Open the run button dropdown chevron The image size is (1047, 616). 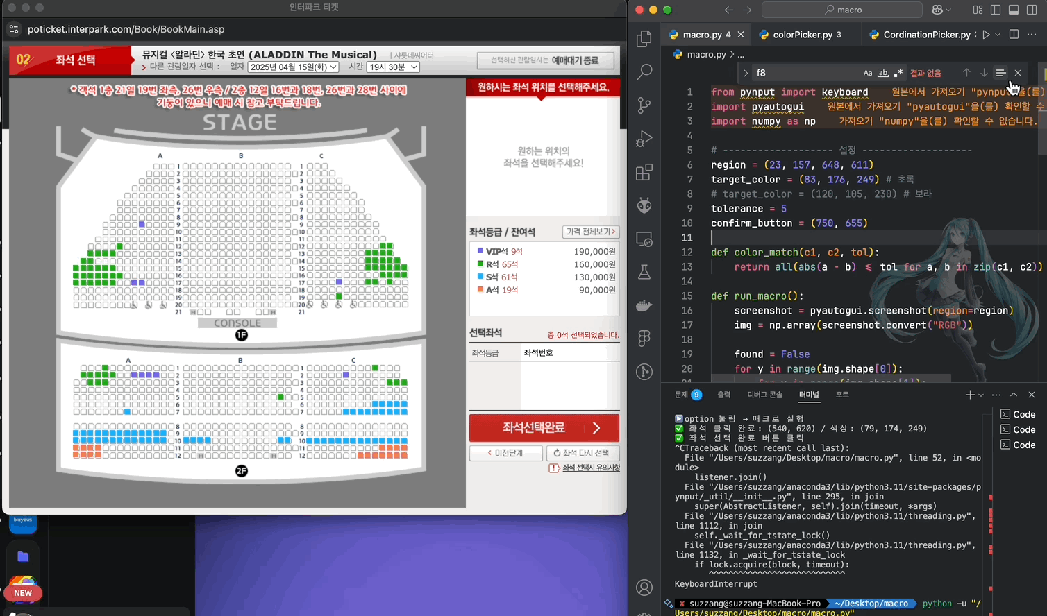tap(998, 35)
